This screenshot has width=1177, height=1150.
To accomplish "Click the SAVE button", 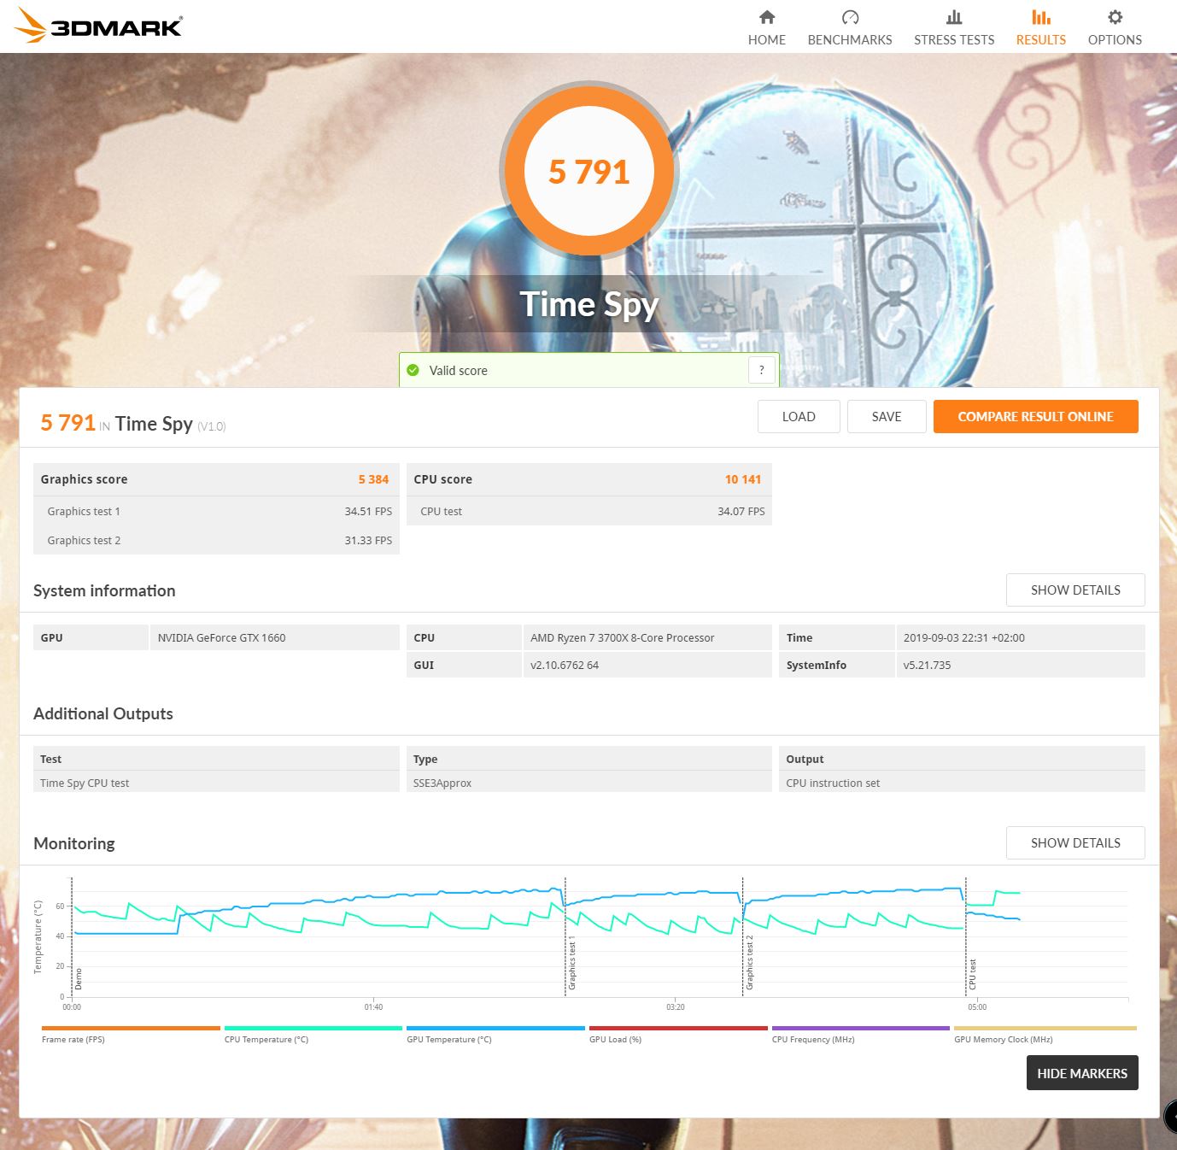I will coord(887,416).
